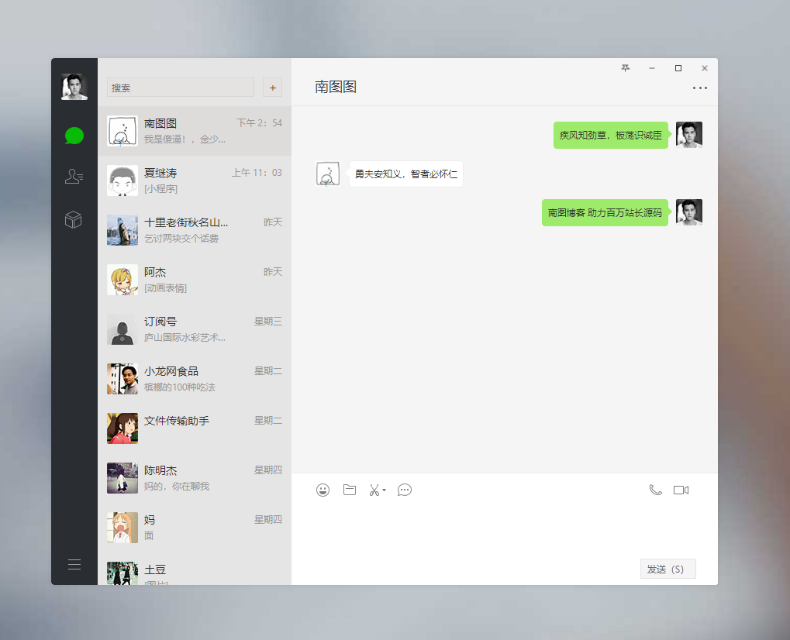Image resolution: width=790 pixels, height=640 pixels.
Task: Open the three-dot chat info menu
Action: 700,88
